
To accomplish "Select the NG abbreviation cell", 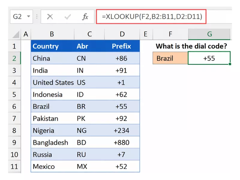I will pos(89,130).
